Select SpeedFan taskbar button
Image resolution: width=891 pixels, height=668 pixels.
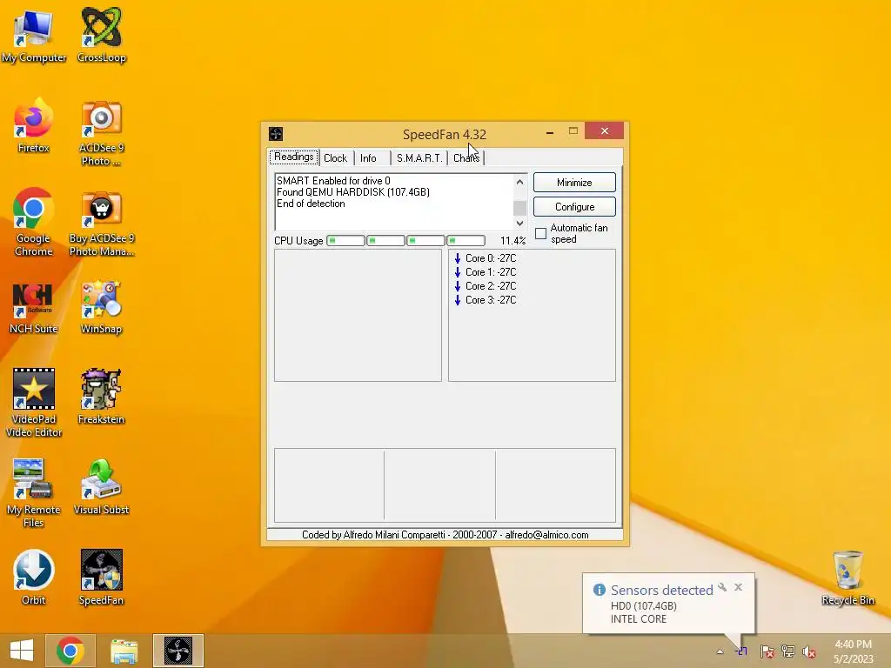(178, 651)
